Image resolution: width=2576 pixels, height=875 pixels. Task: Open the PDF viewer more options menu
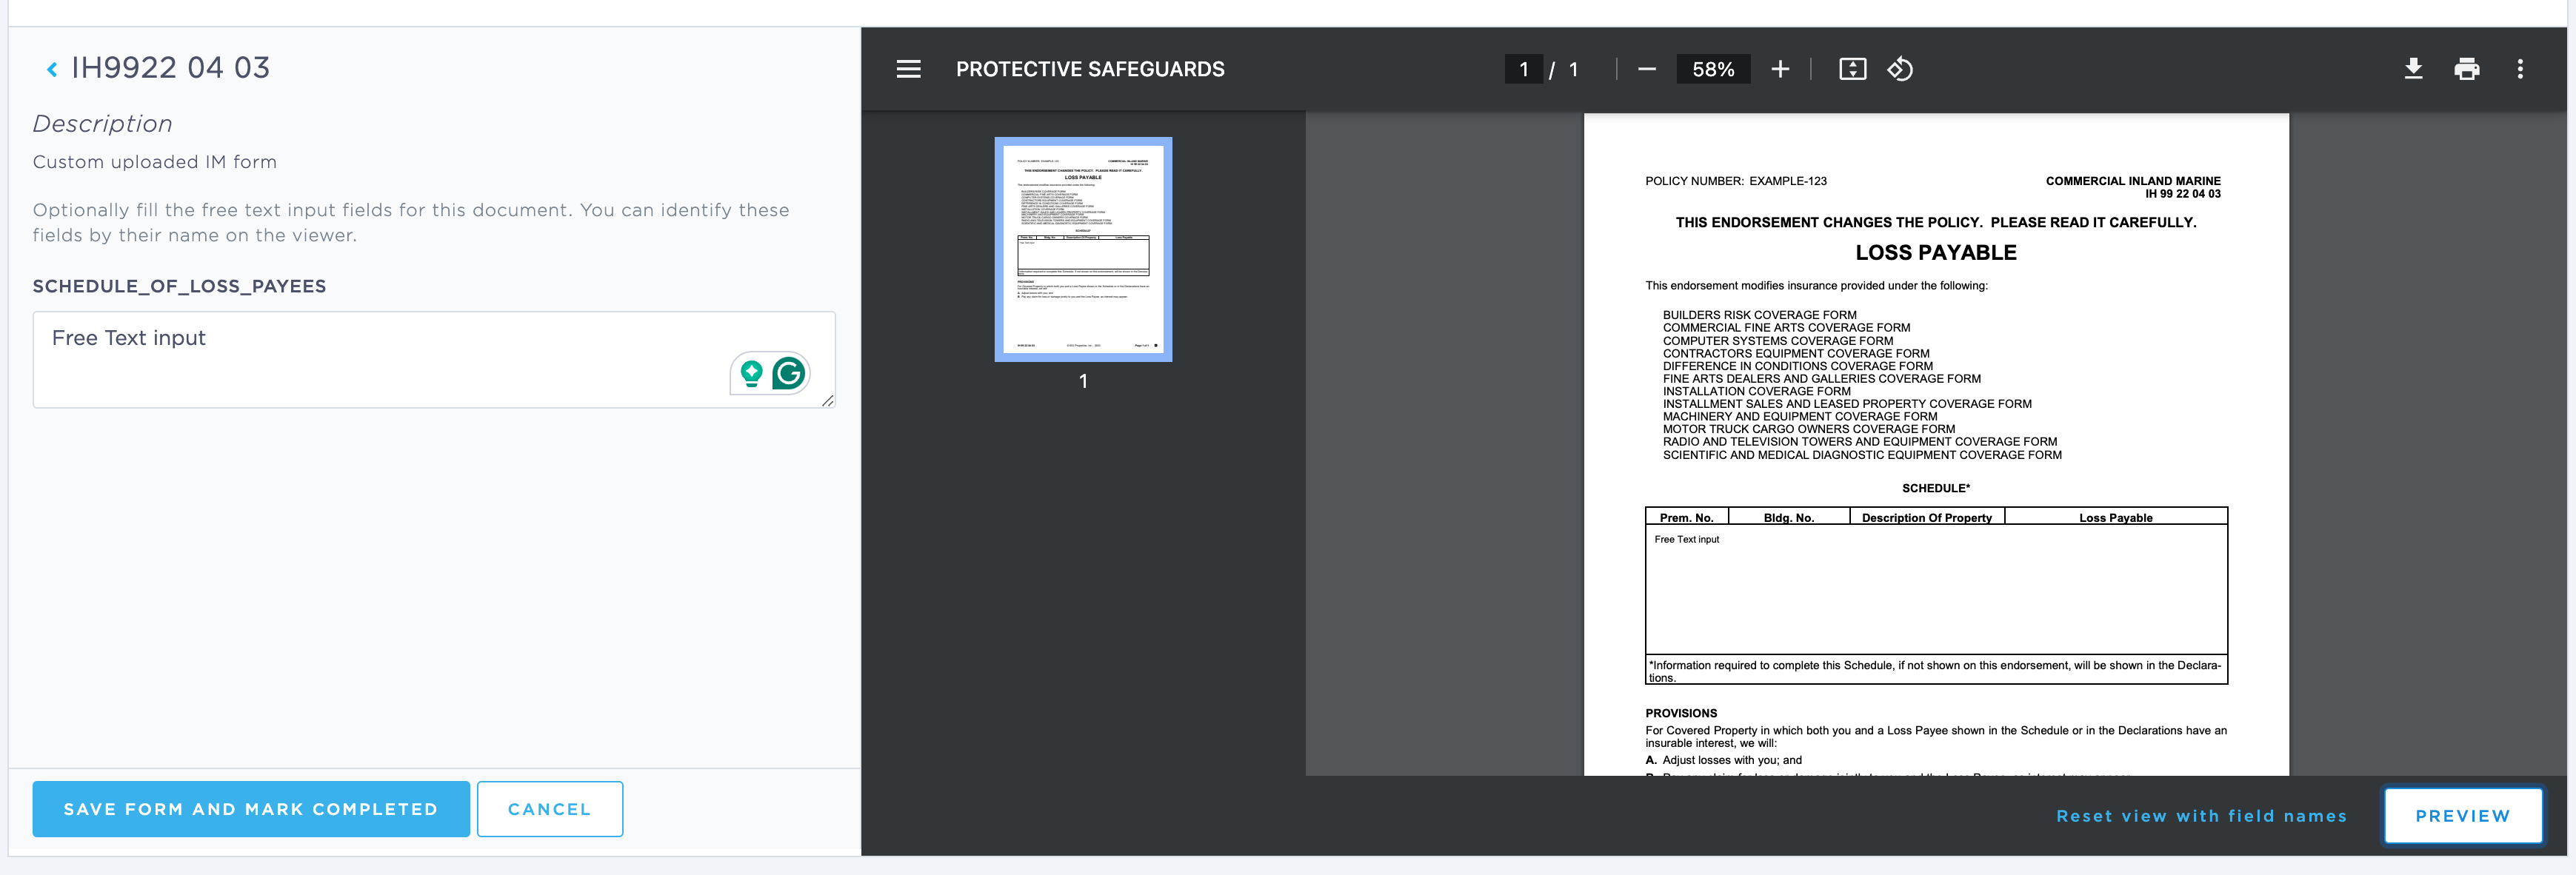click(2520, 69)
